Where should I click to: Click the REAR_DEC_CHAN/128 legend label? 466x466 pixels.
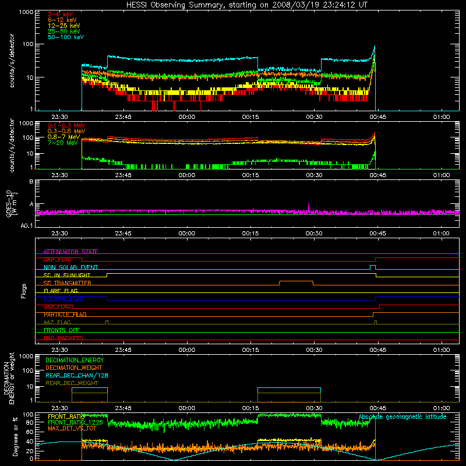[77, 375]
